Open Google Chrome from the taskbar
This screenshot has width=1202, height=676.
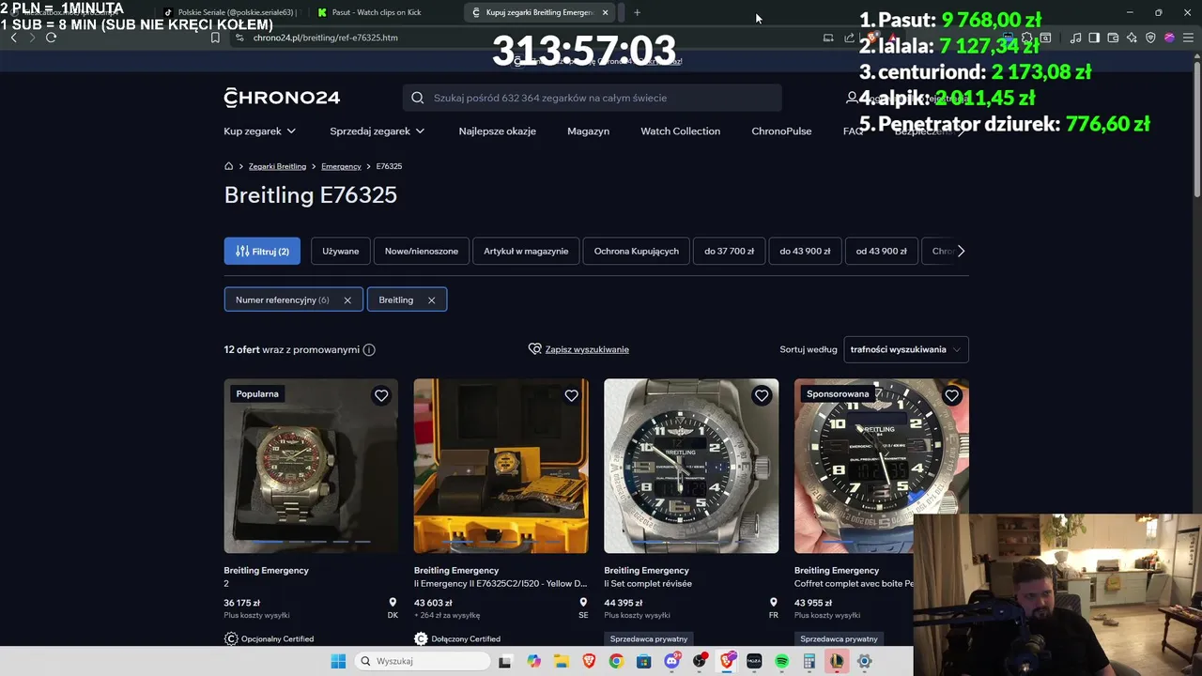pyautogui.click(x=616, y=661)
